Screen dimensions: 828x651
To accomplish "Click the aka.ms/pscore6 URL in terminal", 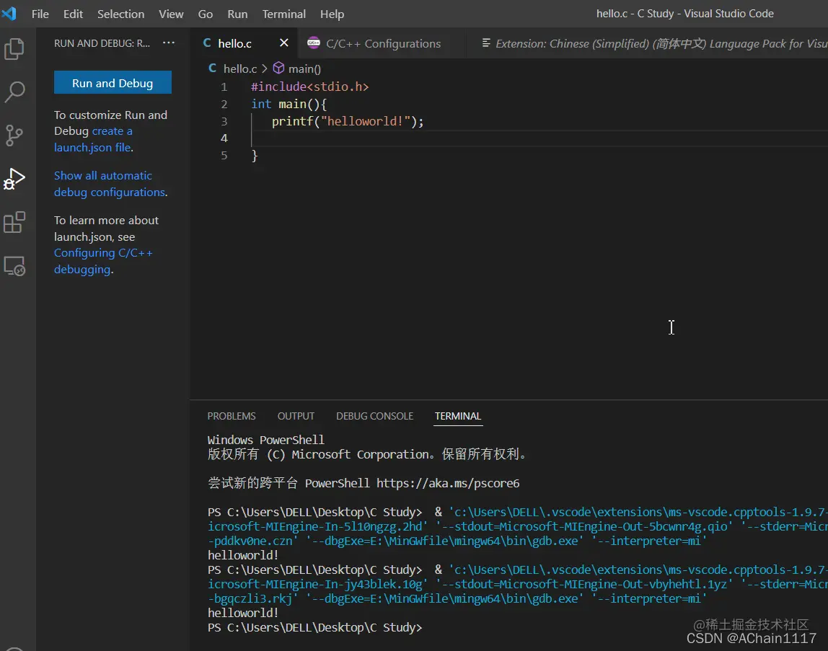I will [x=448, y=483].
